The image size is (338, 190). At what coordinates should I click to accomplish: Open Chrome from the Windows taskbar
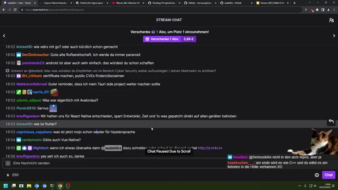pyautogui.click(x=60, y=186)
